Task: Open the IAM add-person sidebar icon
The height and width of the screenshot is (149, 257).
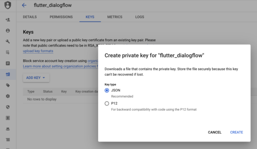Action: click(x=8, y=20)
